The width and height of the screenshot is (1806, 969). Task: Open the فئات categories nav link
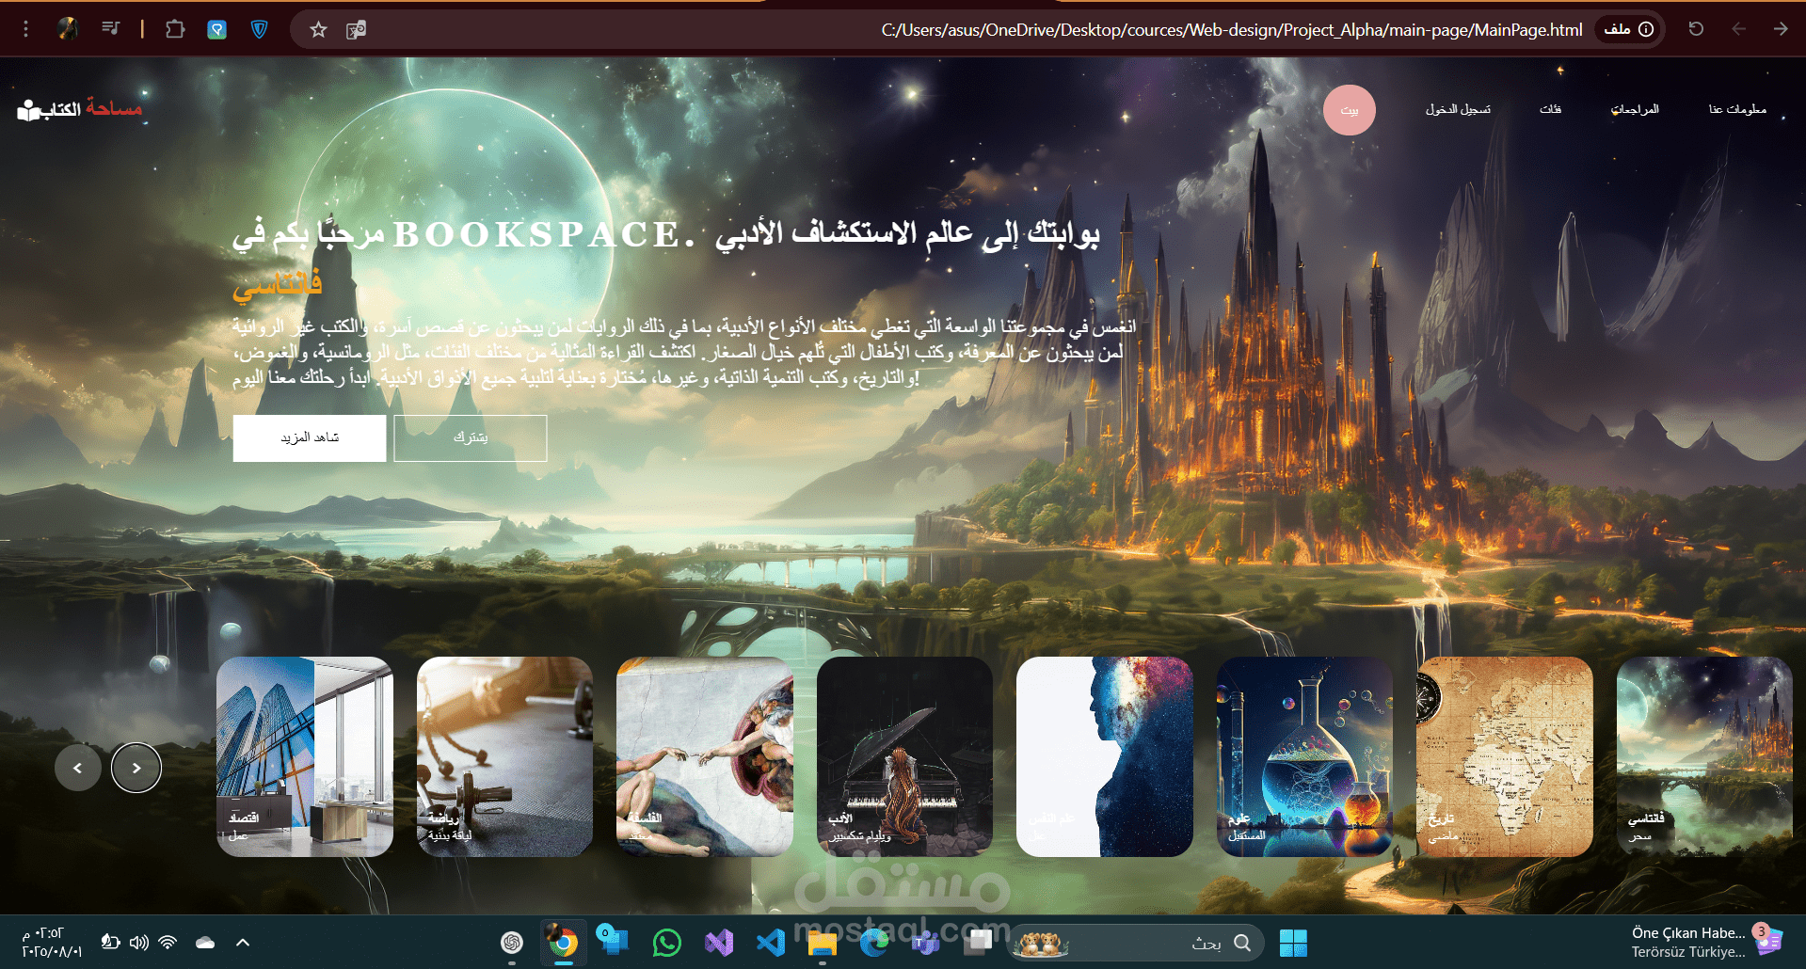[1550, 109]
